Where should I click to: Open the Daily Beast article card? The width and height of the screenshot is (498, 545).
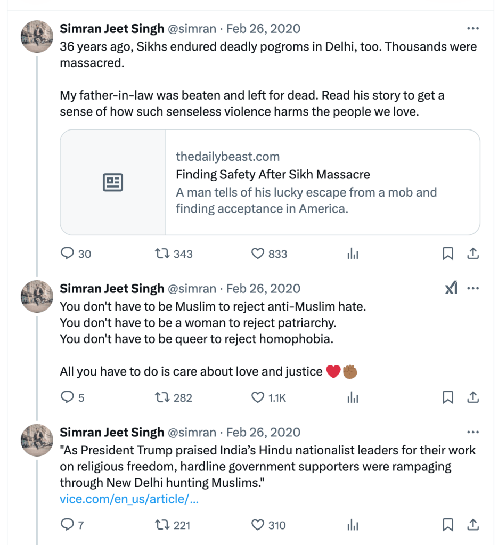tap(270, 182)
